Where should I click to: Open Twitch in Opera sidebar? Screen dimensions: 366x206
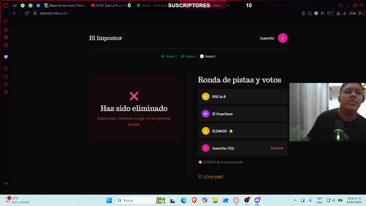6,57
